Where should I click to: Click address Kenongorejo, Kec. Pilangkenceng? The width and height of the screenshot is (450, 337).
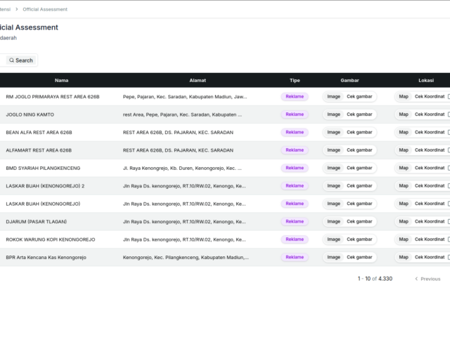click(186, 258)
